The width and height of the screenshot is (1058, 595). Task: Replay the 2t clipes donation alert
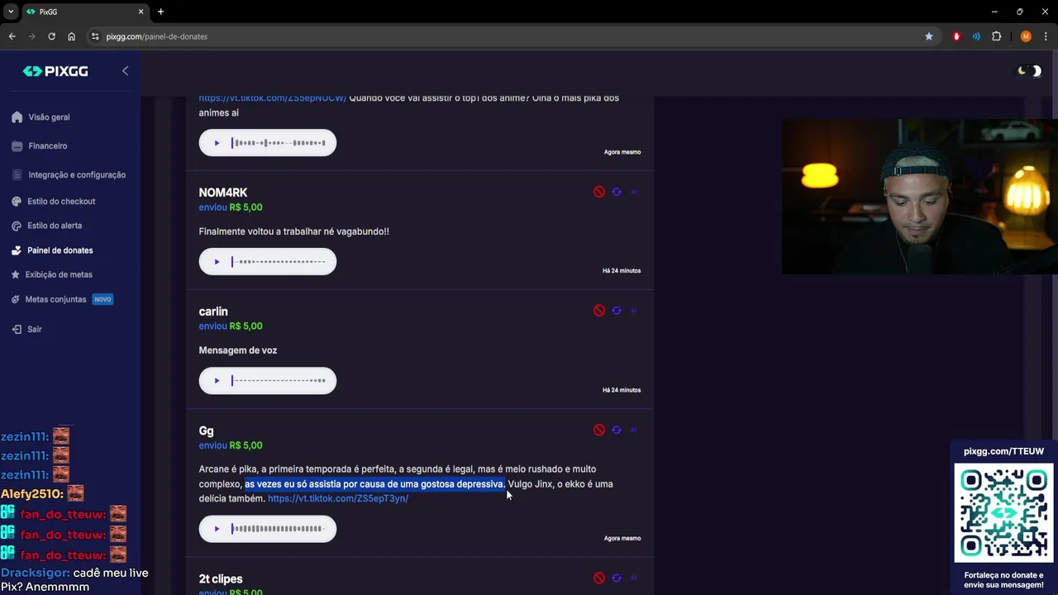(x=617, y=578)
